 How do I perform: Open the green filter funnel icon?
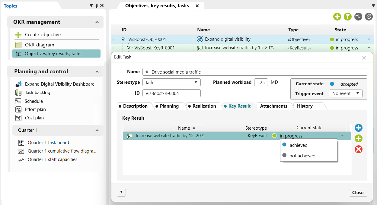coord(348,17)
